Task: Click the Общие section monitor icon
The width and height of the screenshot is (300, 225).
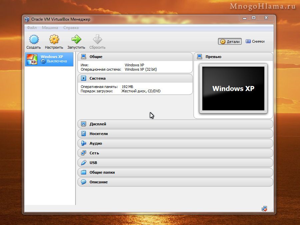Action: pos(83,56)
